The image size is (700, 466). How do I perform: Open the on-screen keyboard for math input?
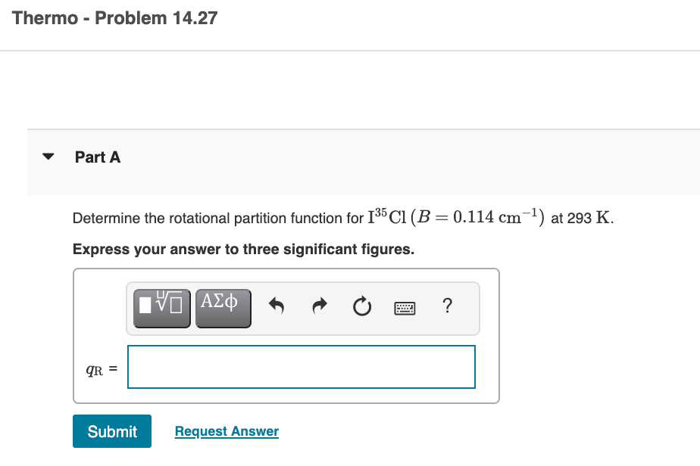tap(405, 306)
